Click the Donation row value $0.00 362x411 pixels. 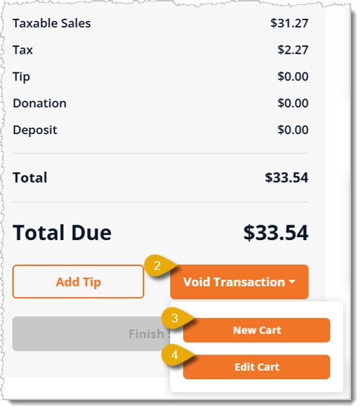tap(293, 103)
